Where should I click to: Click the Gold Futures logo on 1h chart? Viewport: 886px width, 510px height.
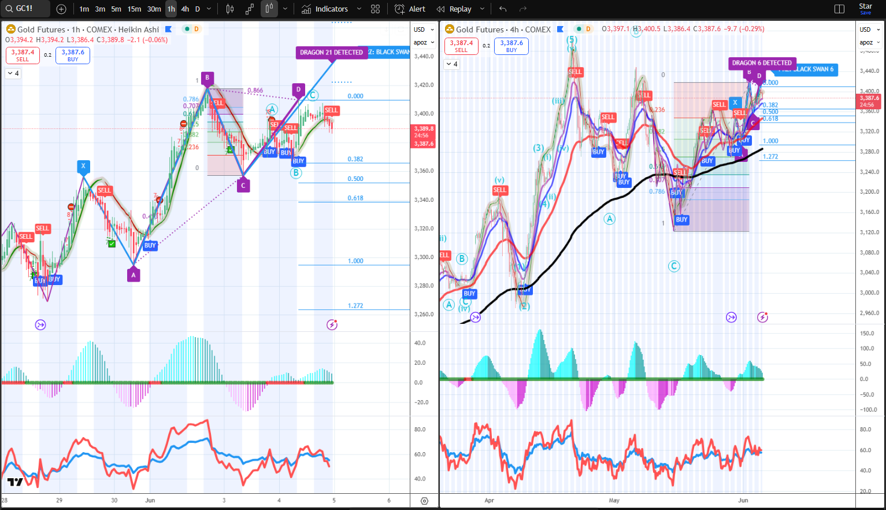[x=10, y=29]
